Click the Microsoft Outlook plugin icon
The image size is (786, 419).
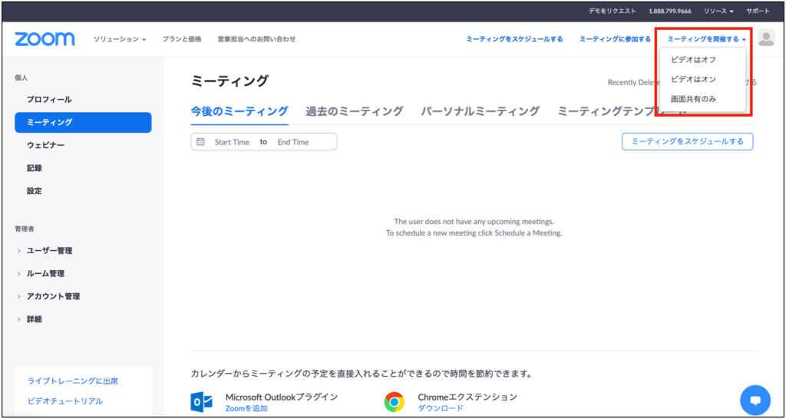203,401
